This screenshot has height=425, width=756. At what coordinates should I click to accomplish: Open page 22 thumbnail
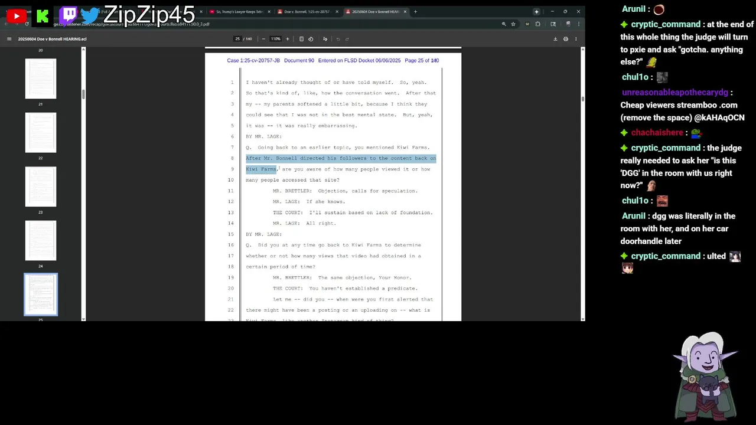41,133
